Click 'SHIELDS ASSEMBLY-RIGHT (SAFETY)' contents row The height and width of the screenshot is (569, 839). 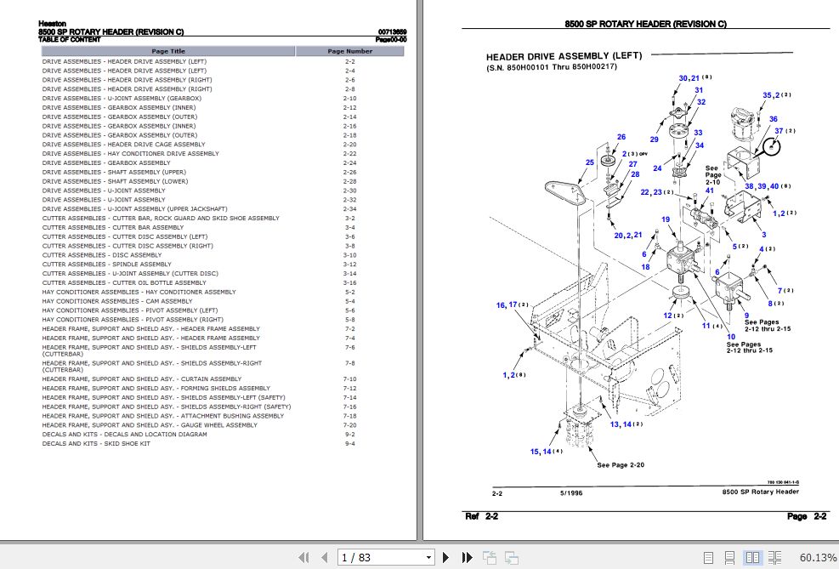223,407
